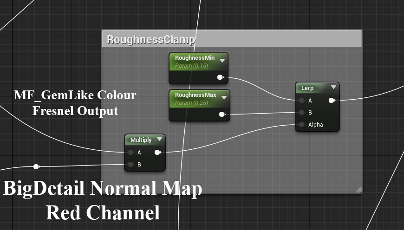The height and width of the screenshot is (230, 404).
Task: Select the Lerp node header
Action: click(311, 87)
